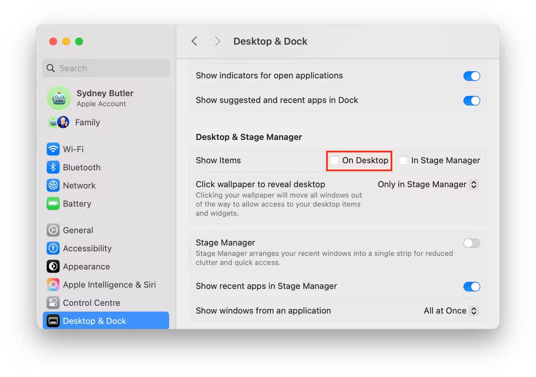Open the Accessibility icon
This screenshot has width=536, height=377.
point(53,248)
